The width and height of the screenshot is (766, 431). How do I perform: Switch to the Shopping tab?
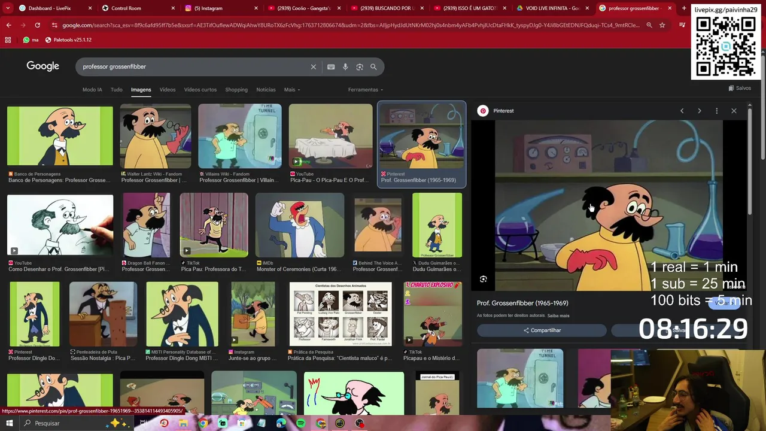coord(236,90)
